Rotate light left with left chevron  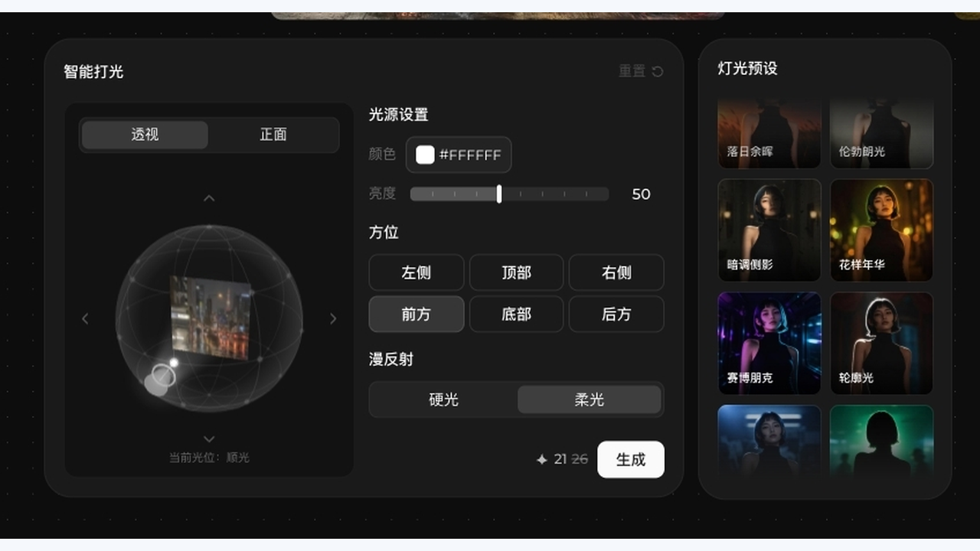click(x=85, y=318)
